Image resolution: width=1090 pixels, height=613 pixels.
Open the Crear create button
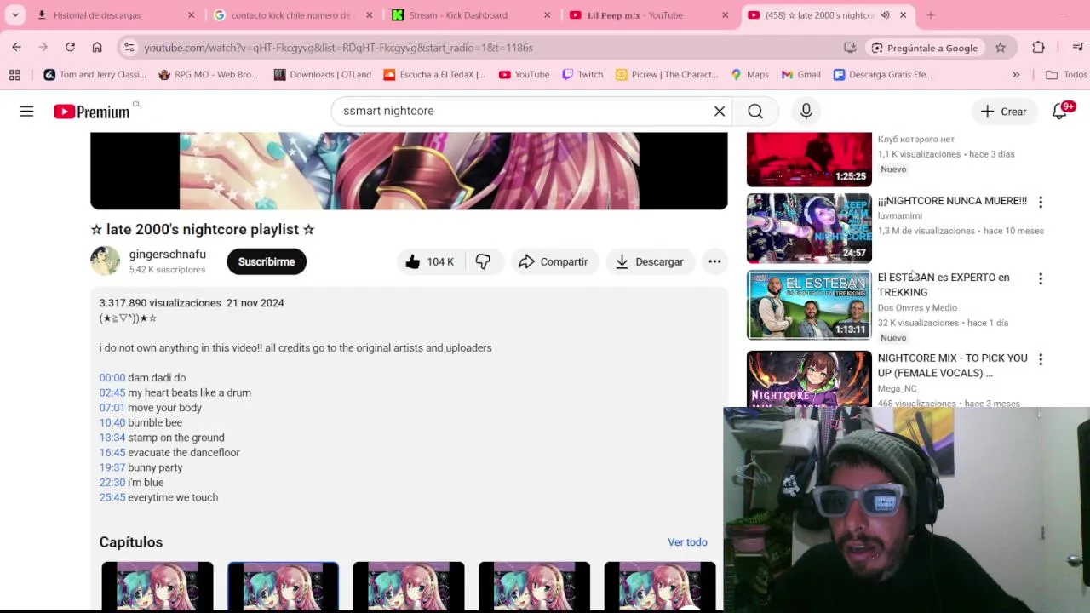[1003, 112]
